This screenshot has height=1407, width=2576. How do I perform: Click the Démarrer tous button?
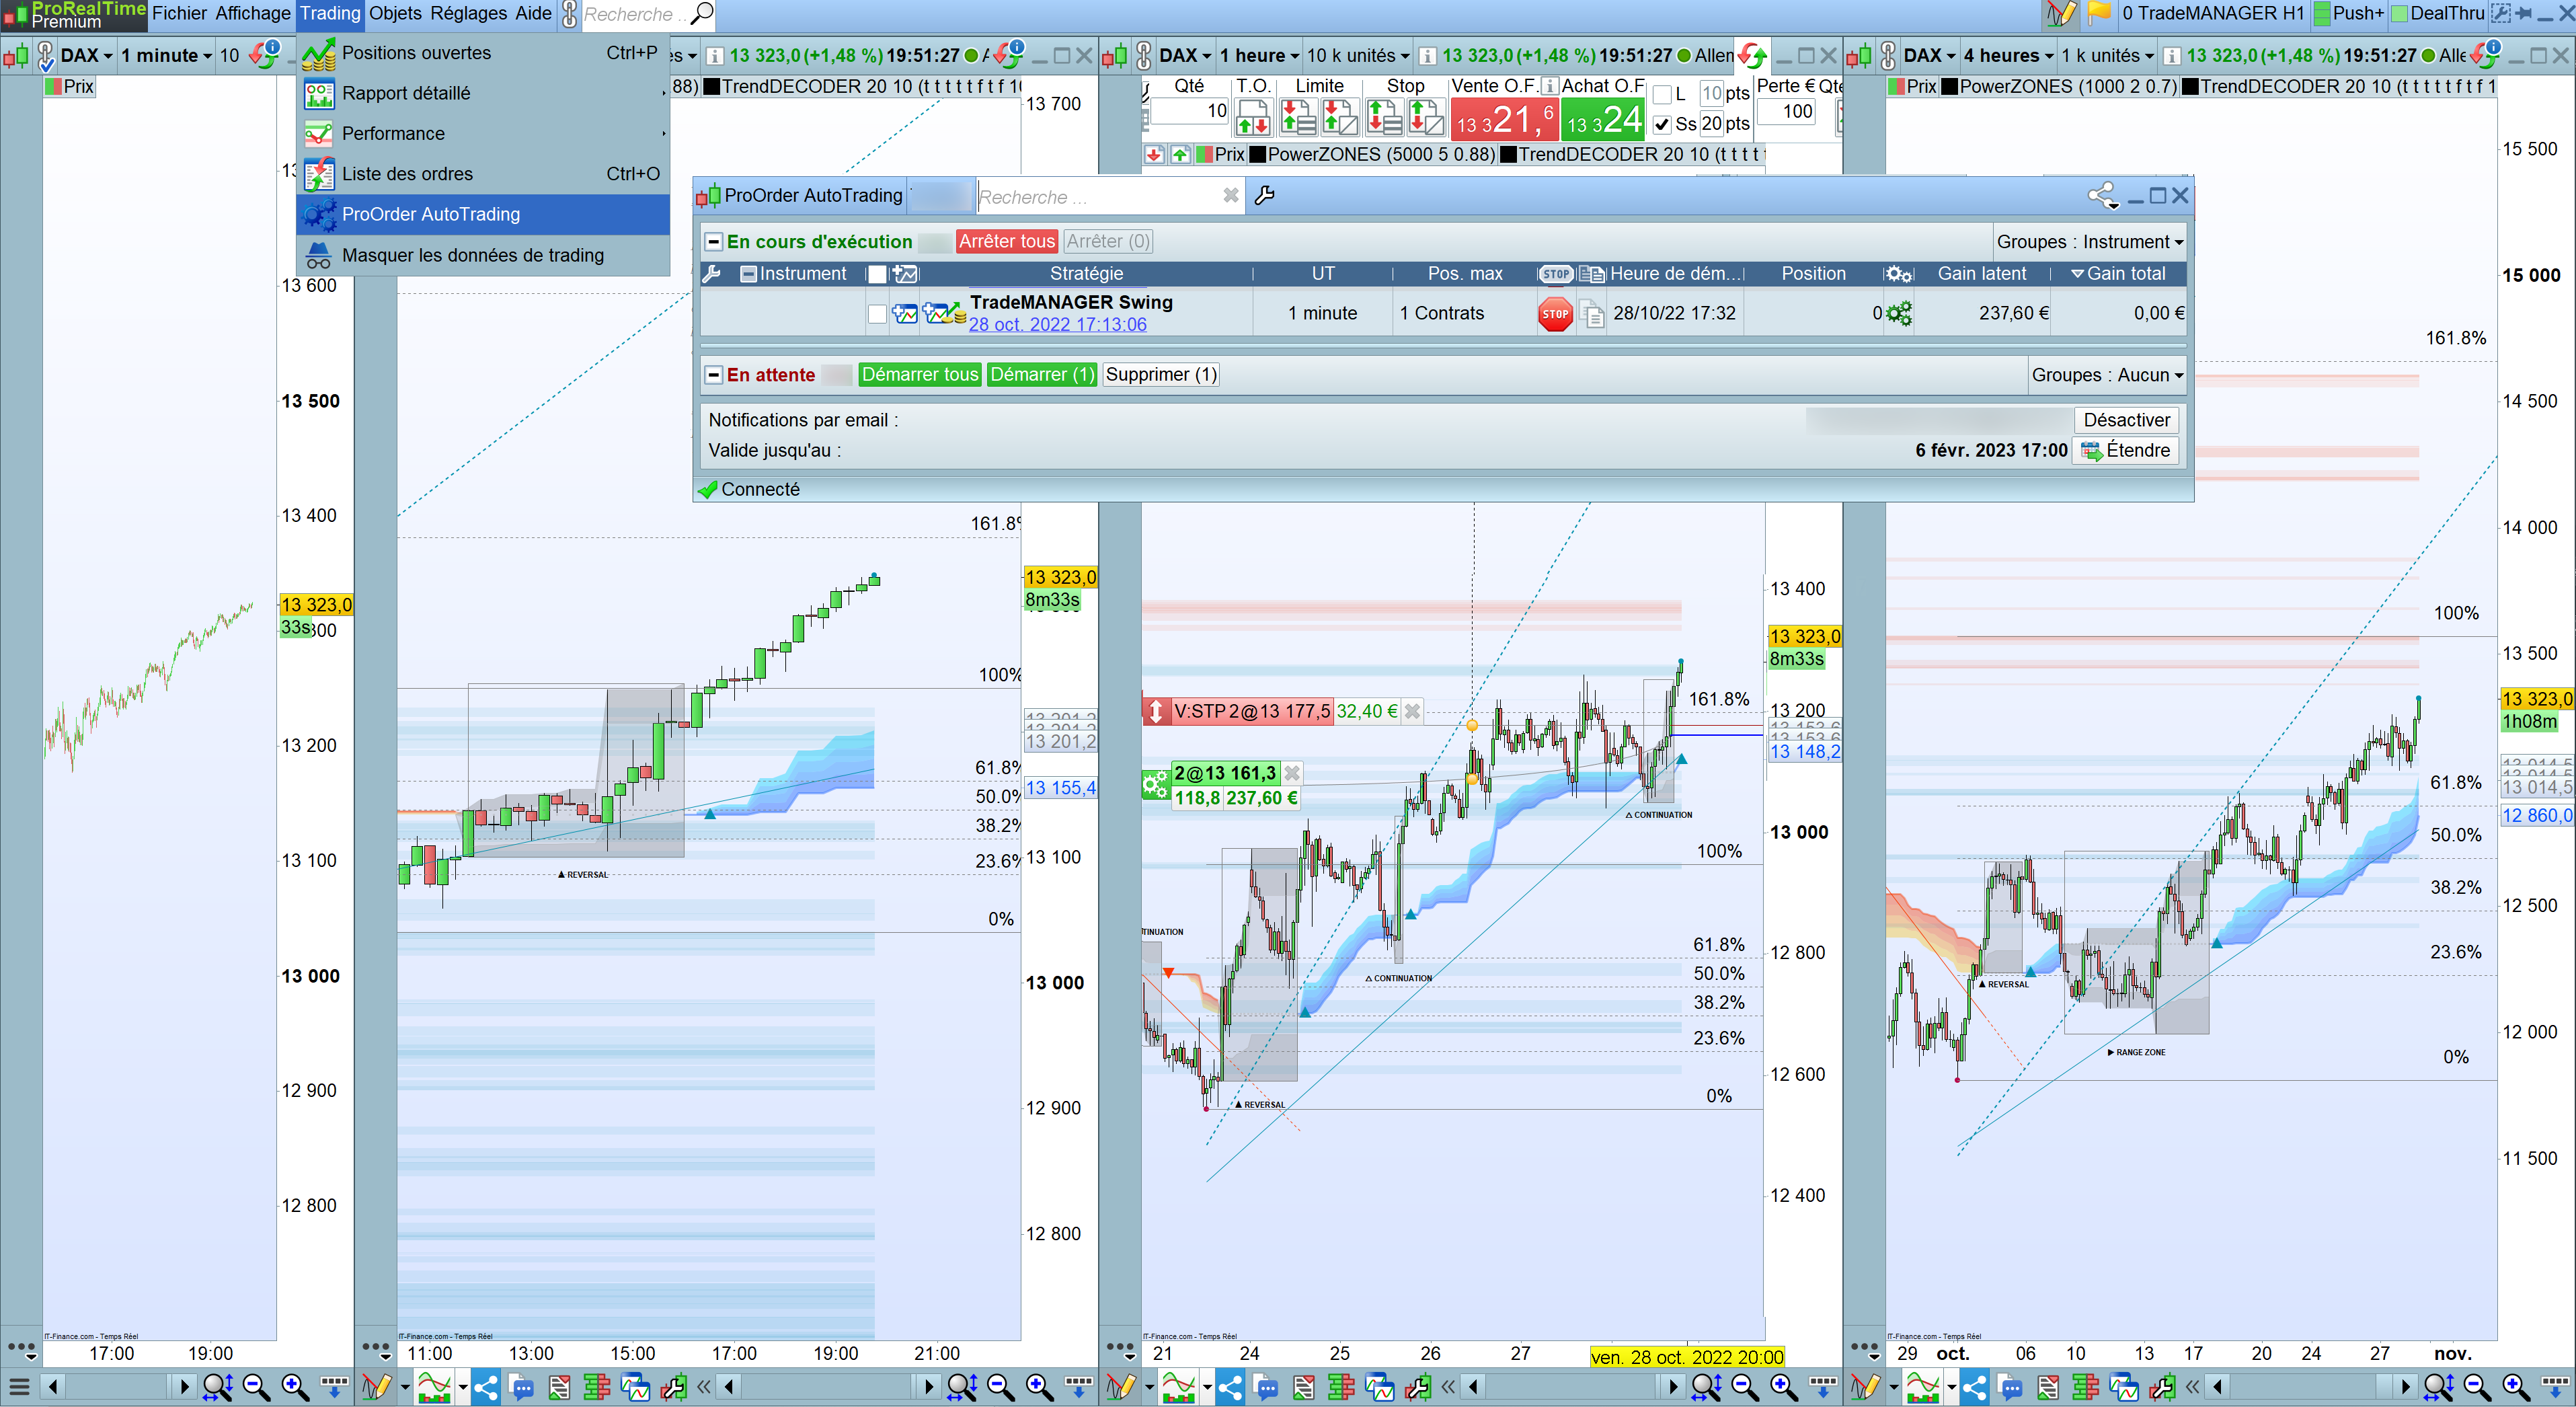tap(919, 375)
